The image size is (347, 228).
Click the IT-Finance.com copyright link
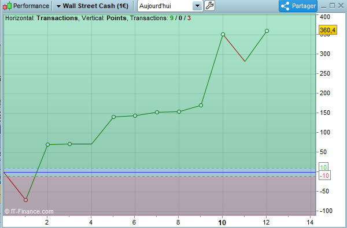(29, 211)
